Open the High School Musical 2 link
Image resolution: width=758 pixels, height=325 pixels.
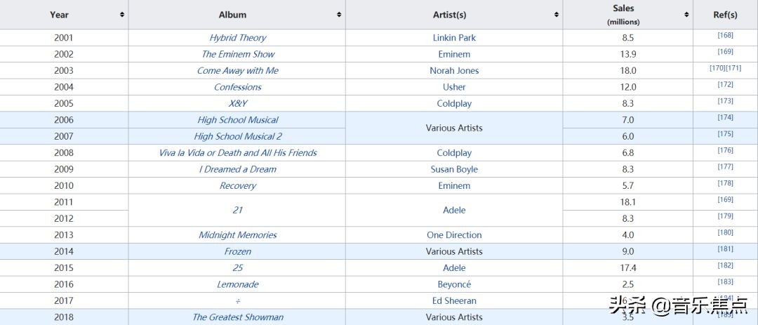[237, 136]
